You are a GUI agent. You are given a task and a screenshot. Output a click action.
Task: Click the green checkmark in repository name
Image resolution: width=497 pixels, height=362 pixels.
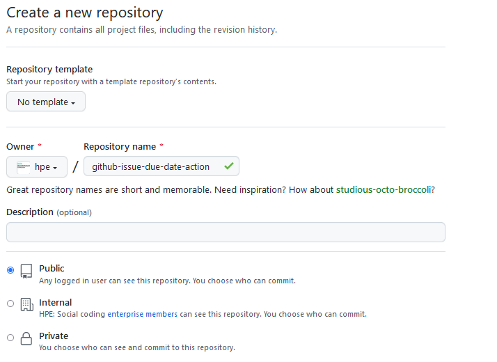(x=229, y=166)
